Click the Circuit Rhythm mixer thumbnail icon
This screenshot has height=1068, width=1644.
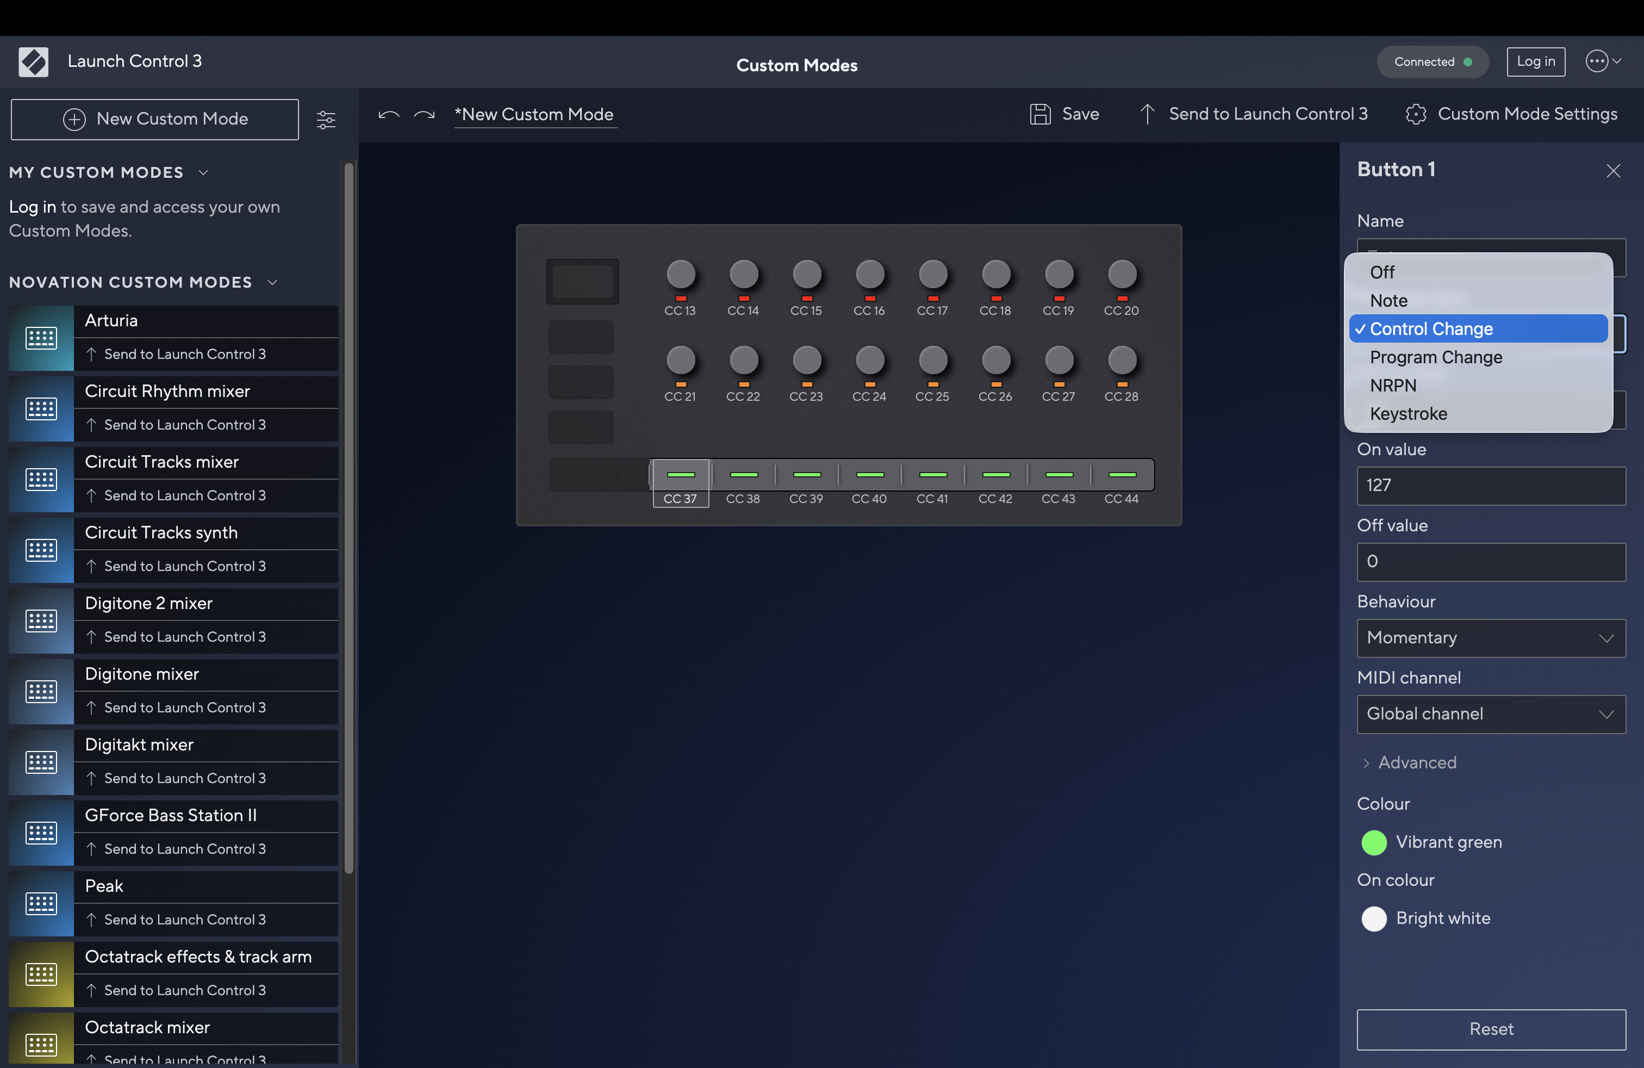tap(41, 408)
